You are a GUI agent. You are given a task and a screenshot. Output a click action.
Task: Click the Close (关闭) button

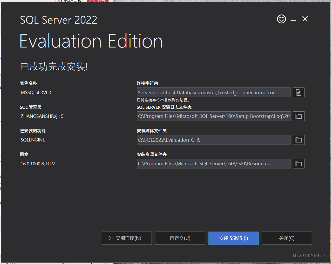(x=287, y=238)
